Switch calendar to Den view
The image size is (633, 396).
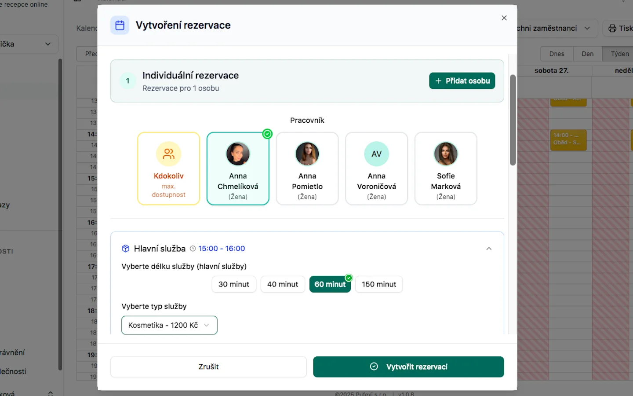coord(587,54)
